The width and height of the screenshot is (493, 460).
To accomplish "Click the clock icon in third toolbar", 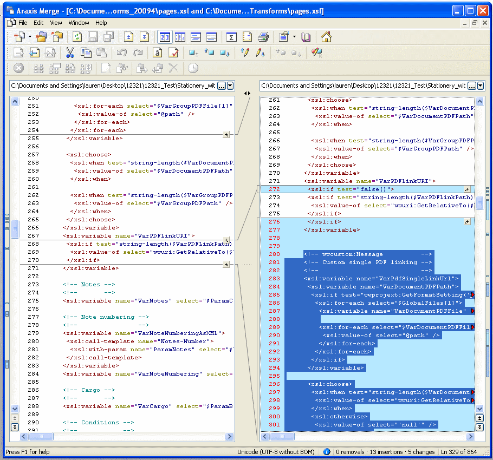I will pos(193,68).
